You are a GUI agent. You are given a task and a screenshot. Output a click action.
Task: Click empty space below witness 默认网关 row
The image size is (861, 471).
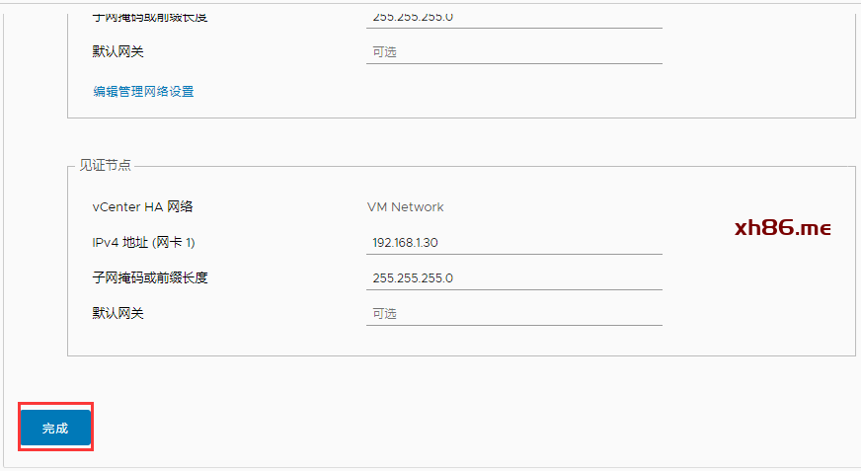[395, 340]
